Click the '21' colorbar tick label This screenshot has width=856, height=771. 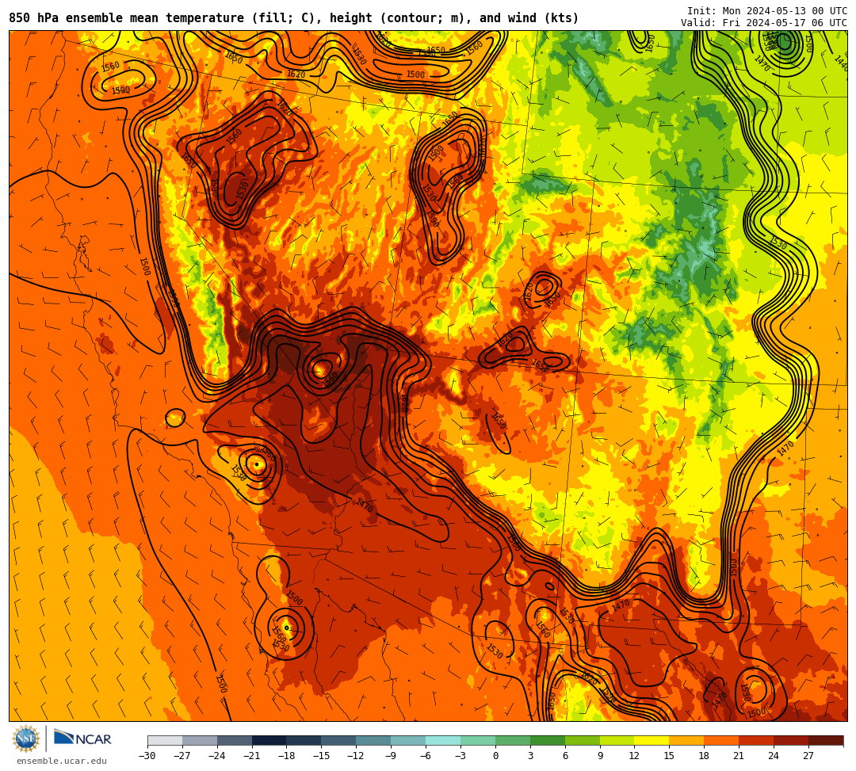click(739, 756)
